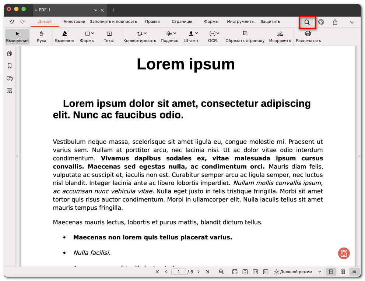Toggle single page view mode
Image resolution: width=365 pixels, height=281 pixels.
[331, 272]
